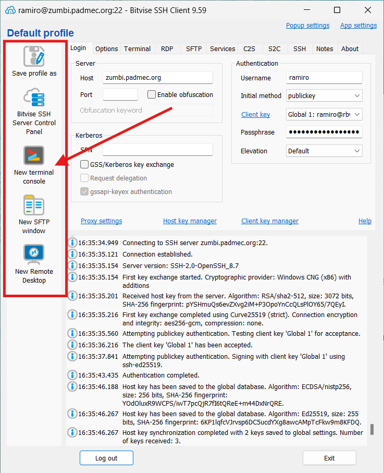Image resolution: width=384 pixels, height=473 pixels.
Task: Click the Host input field
Action: (158, 78)
